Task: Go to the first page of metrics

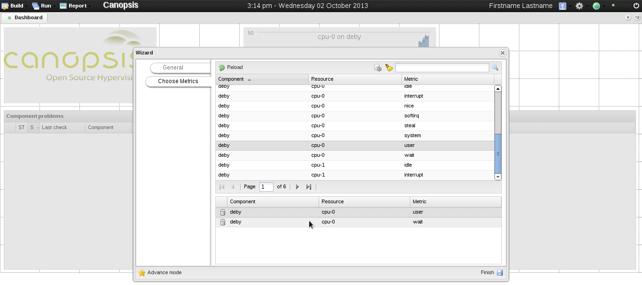Action: (222, 187)
